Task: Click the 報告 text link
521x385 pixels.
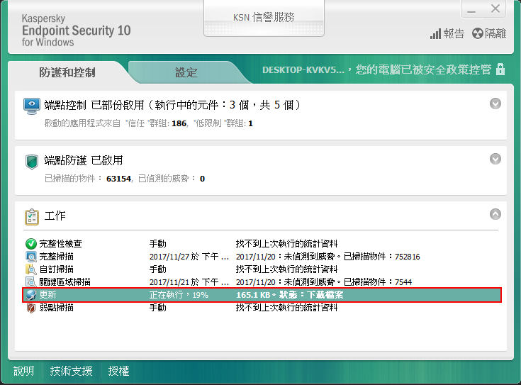Action: coord(454,33)
